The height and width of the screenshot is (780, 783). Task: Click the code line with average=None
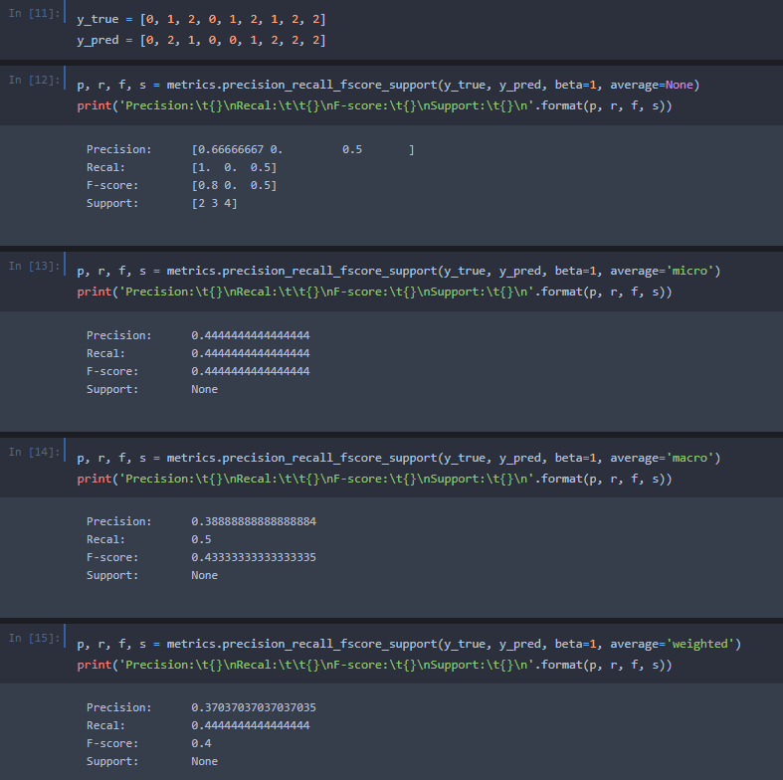pyautogui.click(x=388, y=85)
